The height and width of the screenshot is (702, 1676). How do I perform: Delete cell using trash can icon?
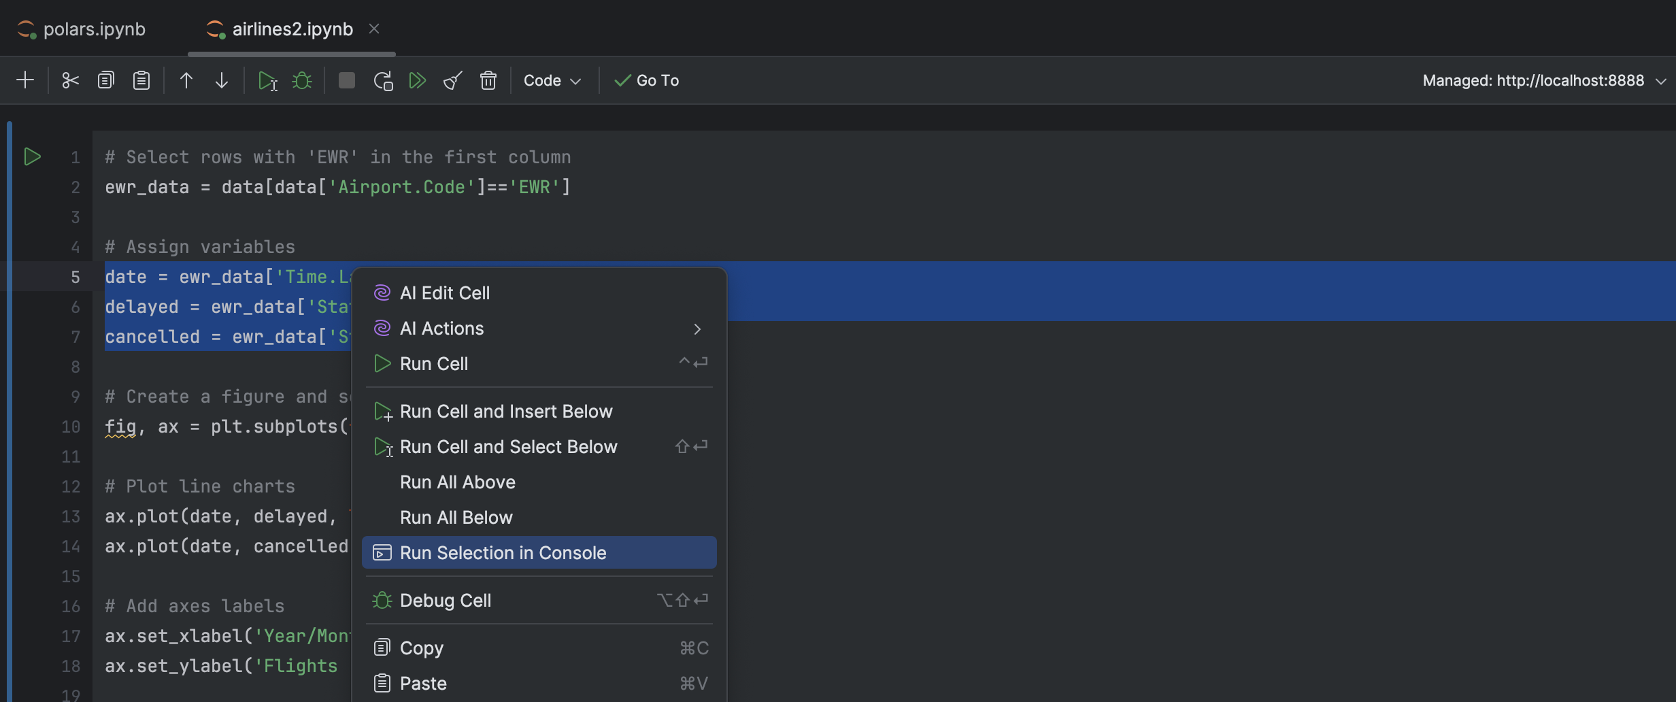[x=488, y=80]
